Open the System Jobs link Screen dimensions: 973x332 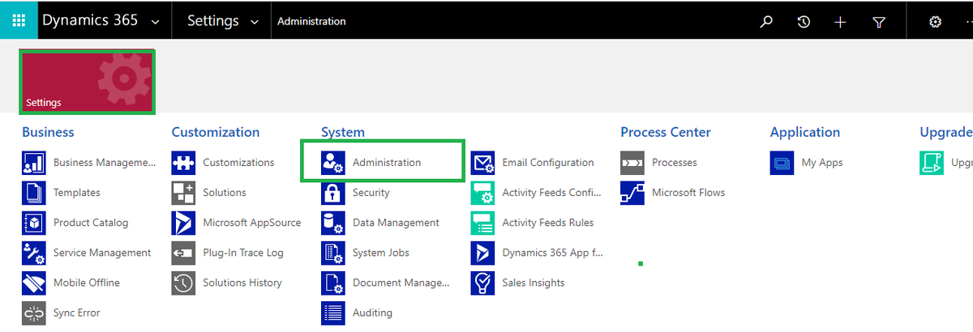coord(381,253)
